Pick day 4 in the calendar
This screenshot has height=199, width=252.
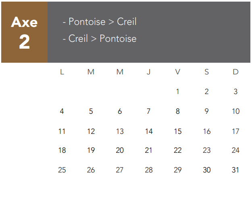[62, 111]
